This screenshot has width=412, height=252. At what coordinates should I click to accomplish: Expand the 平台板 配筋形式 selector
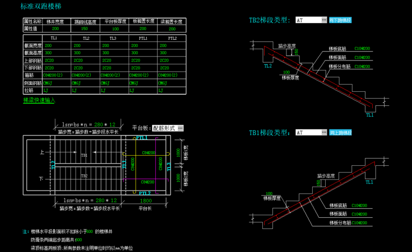coord(181,128)
